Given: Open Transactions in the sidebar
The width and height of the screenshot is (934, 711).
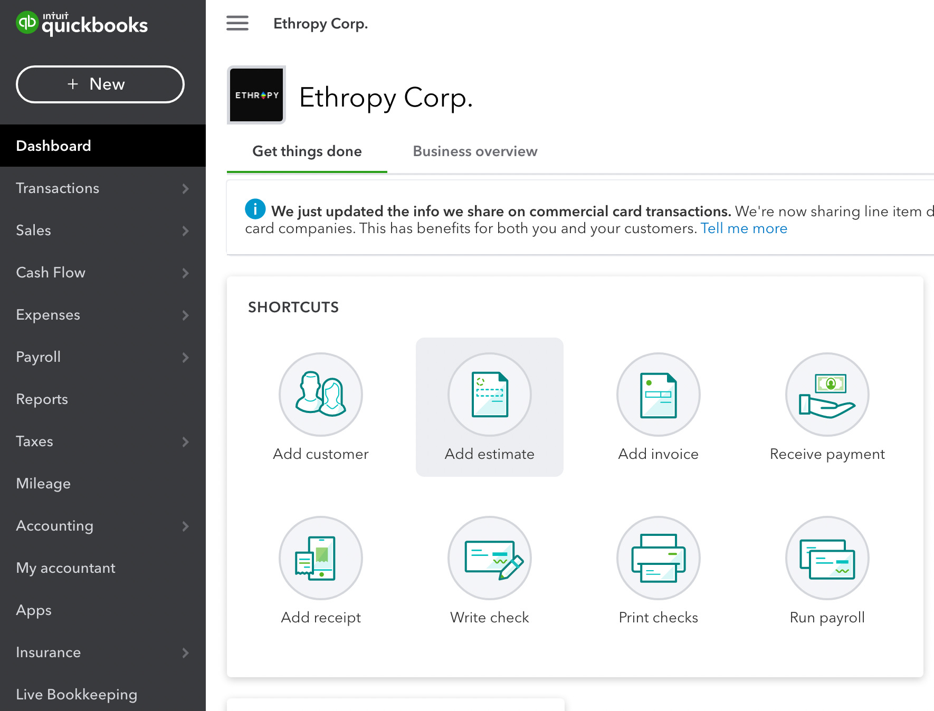Looking at the screenshot, I should (x=103, y=188).
